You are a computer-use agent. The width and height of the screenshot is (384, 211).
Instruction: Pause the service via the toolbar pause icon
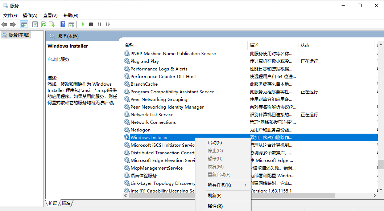point(100,24)
